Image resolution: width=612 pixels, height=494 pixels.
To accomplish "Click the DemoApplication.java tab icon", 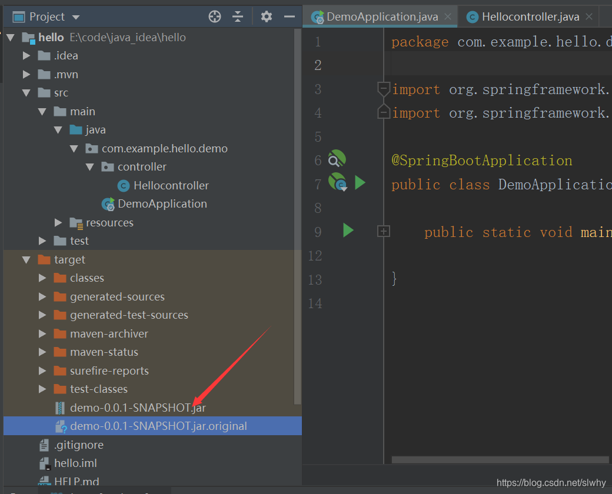I will (x=318, y=17).
